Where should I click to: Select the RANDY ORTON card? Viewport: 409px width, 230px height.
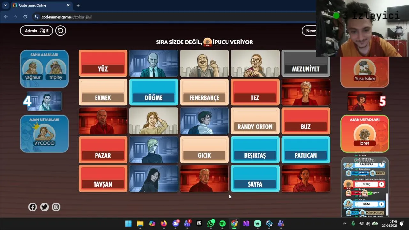[255, 121]
